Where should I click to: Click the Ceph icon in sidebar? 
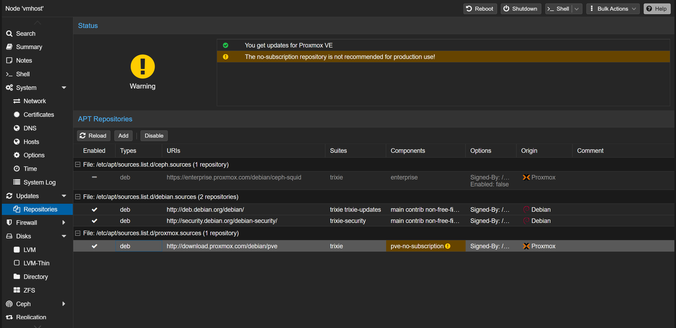pos(9,304)
